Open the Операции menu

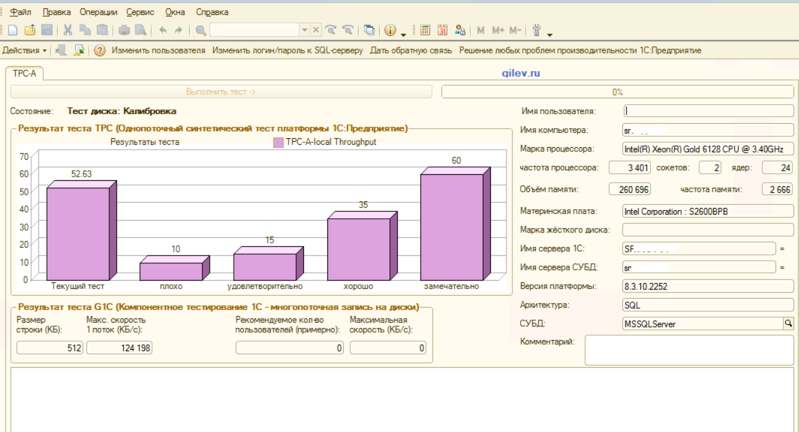tap(99, 12)
